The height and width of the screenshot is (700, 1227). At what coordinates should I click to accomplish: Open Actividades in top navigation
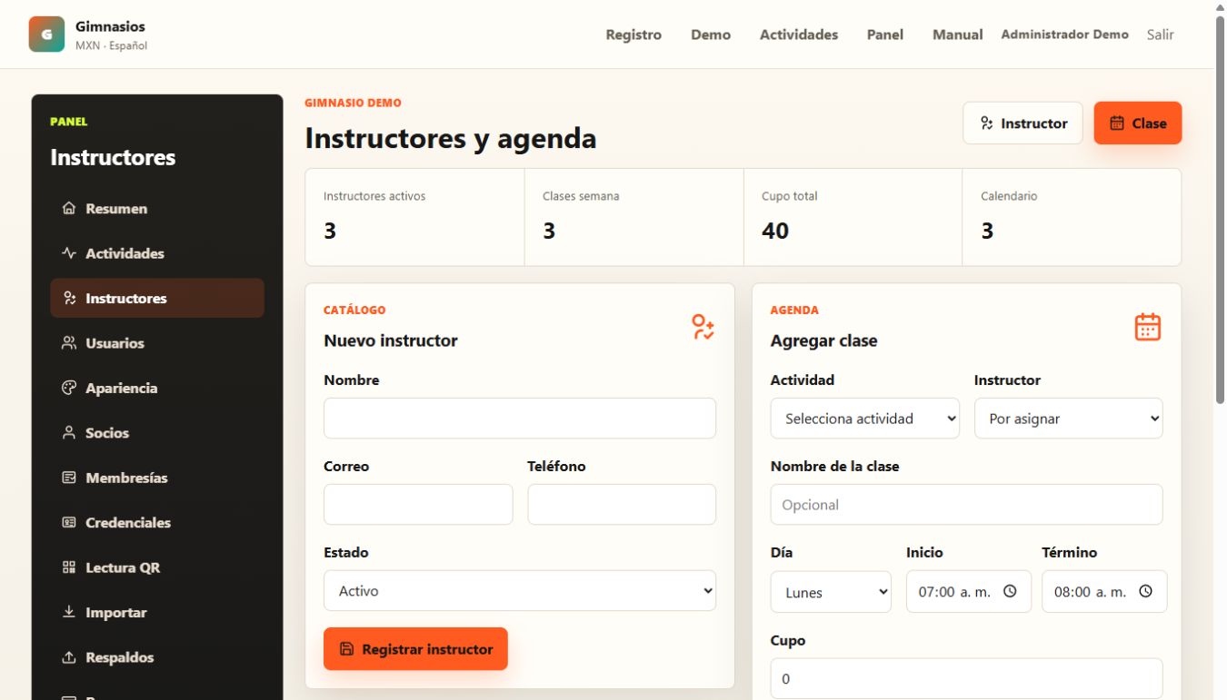pyautogui.click(x=799, y=35)
